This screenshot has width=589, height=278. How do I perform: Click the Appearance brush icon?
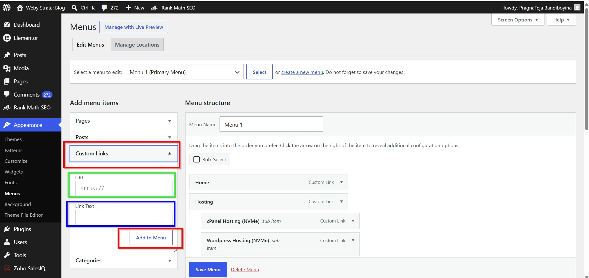tap(7, 125)
